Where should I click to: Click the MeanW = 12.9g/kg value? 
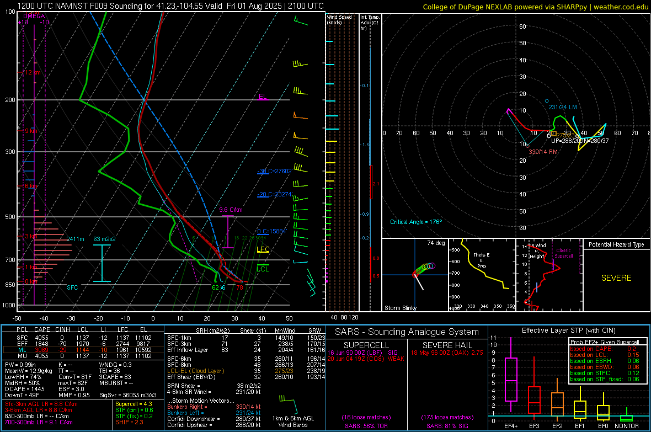coord(28,371)
